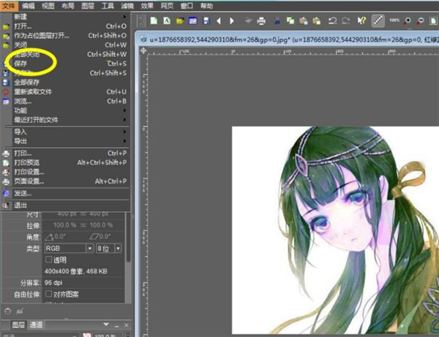The width and height of the screenshot is (439, 337).
Task: Click the undo arrow toolbar icon
Action: tap(333, 20)
